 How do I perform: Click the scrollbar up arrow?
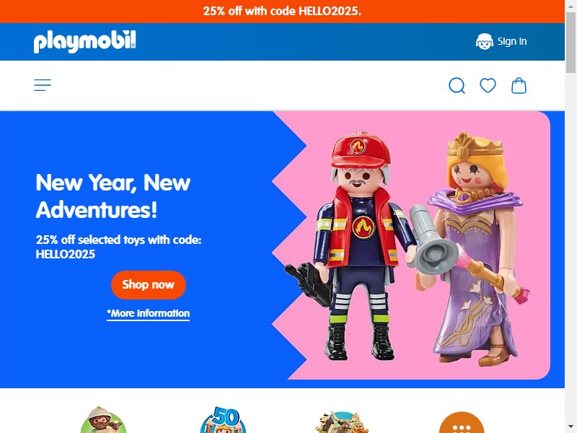(571, 5)
